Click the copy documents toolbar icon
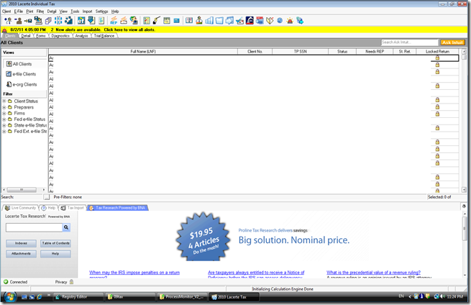 click(48, 20)
